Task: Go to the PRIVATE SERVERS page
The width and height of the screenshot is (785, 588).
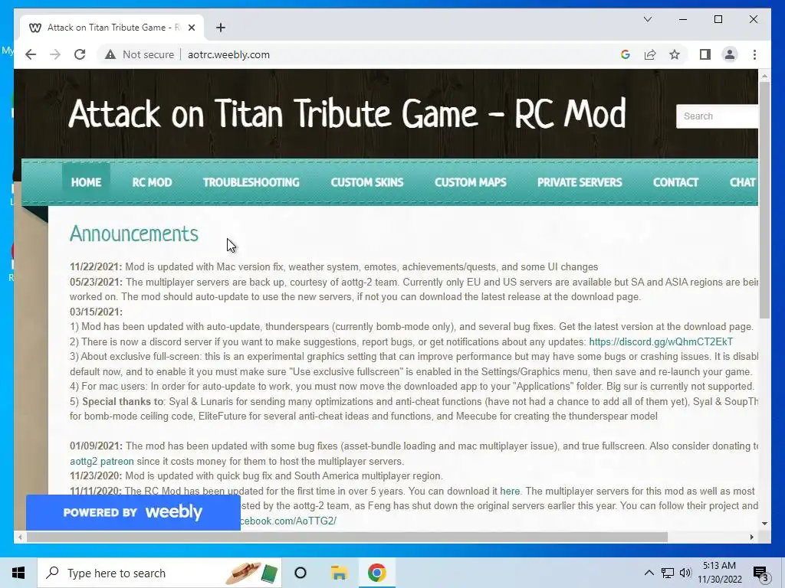Action: [580, 182]
